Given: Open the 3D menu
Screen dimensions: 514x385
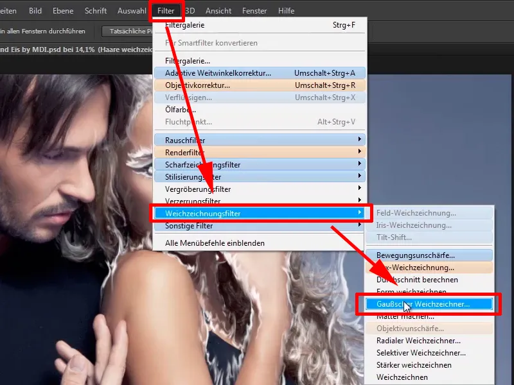Looking at the screenshot, I should (x=190, y=11).
